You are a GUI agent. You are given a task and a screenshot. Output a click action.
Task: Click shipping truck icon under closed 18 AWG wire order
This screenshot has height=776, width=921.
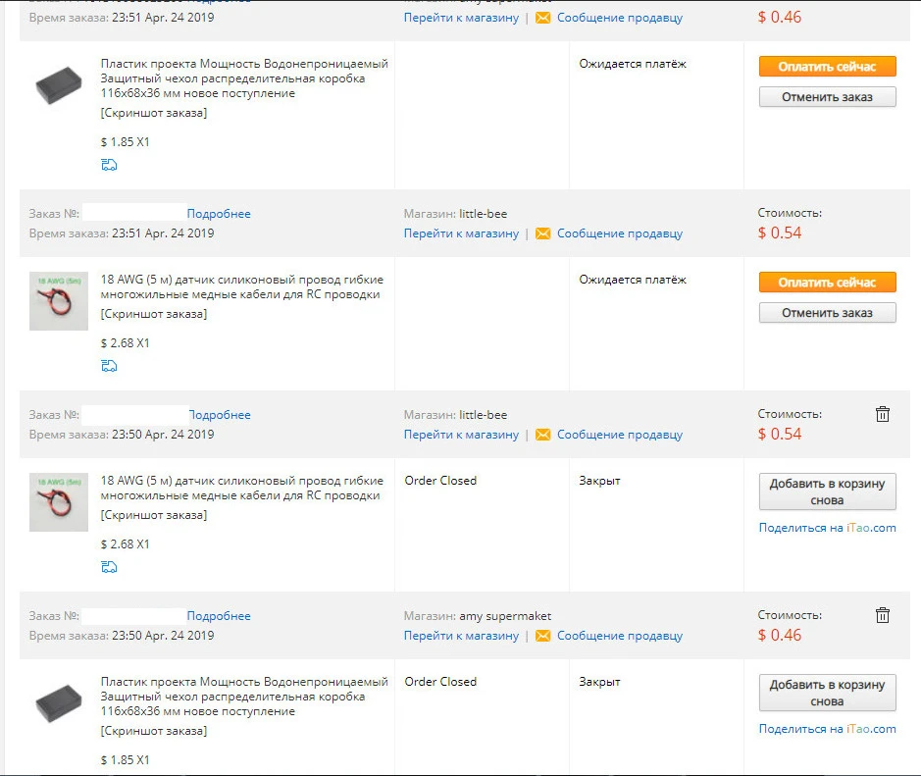(109, 566)
